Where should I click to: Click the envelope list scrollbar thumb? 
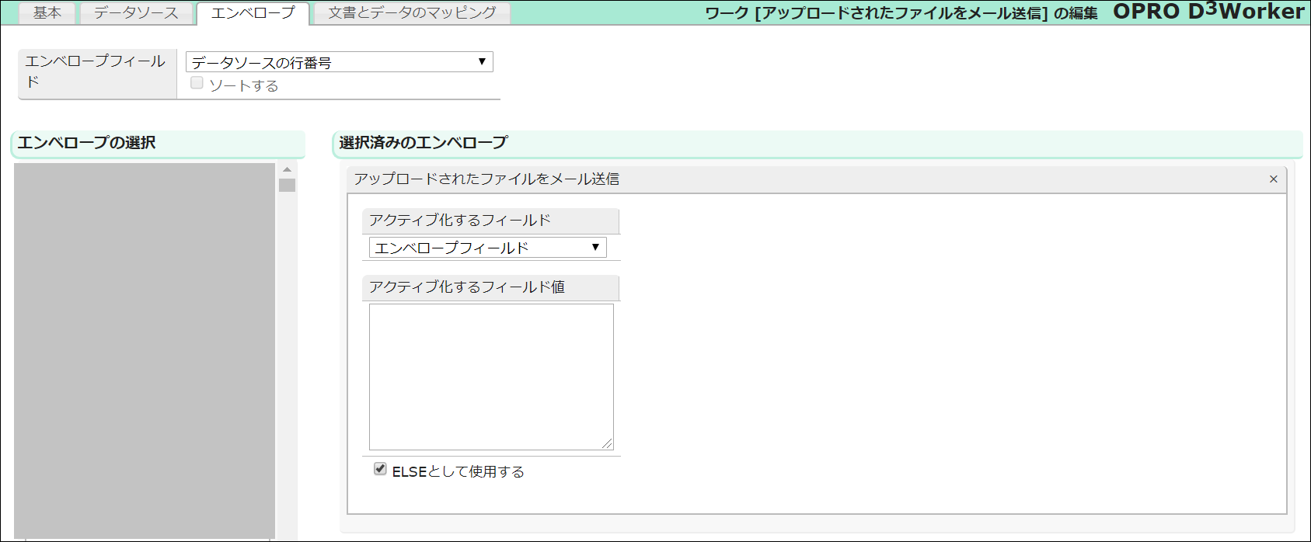(287, 185)
